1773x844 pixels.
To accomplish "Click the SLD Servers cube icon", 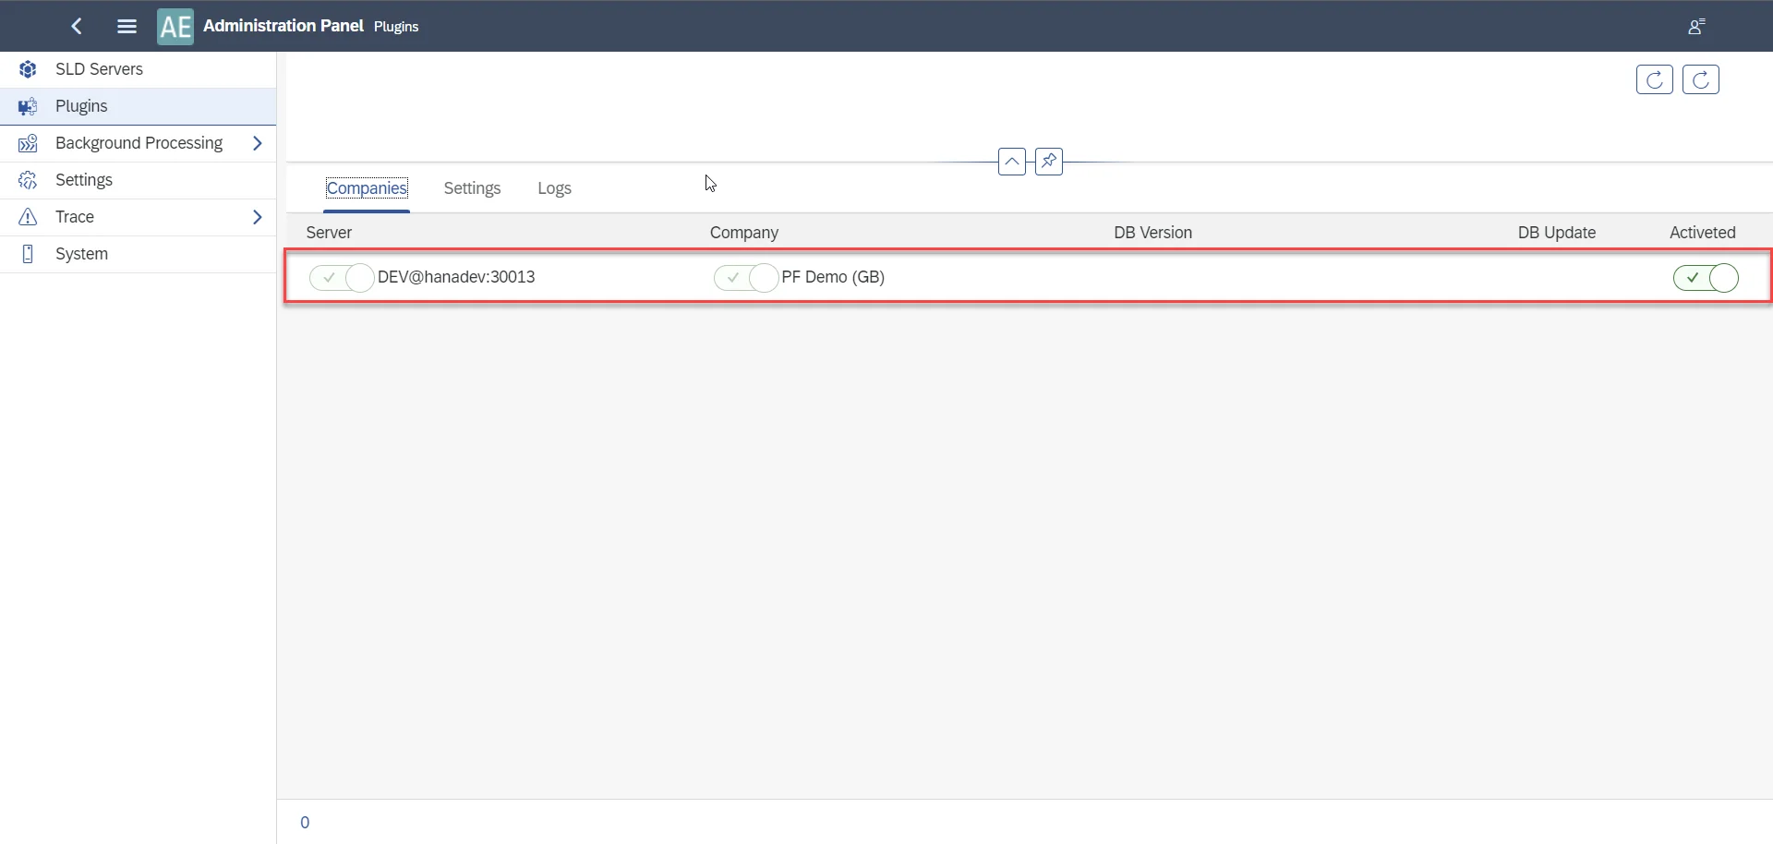I will tap(29, 69).
